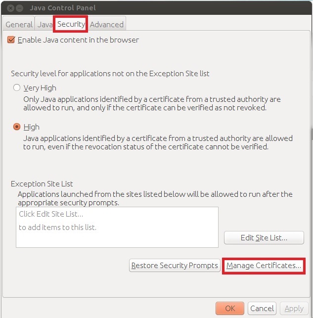
Task: Disable Java content in the browser checkbox
Action: (x=11, y=40)
